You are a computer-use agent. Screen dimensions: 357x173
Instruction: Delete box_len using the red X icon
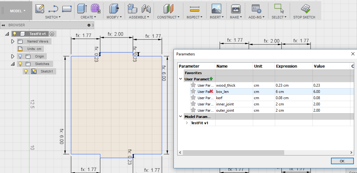(211, 91)
